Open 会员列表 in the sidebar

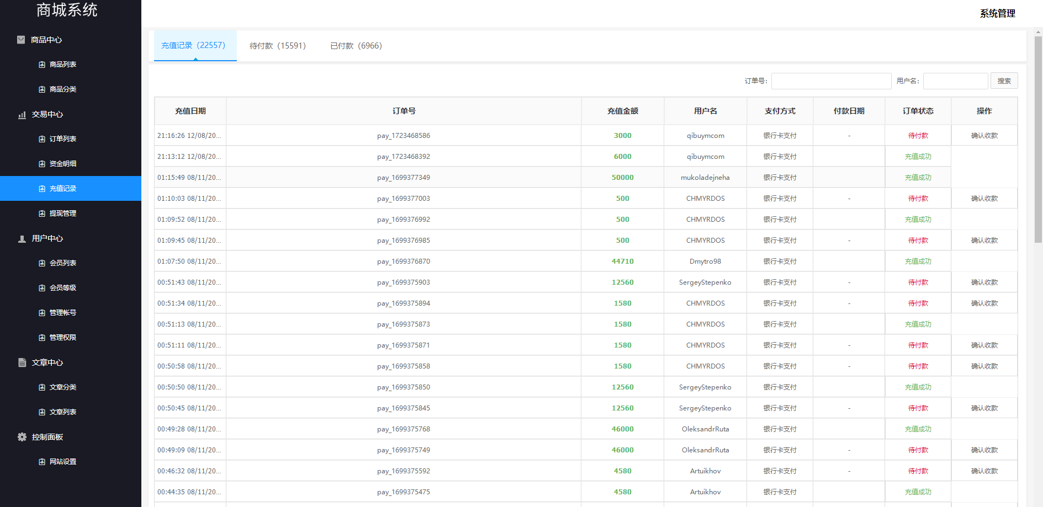coord(63,263)
